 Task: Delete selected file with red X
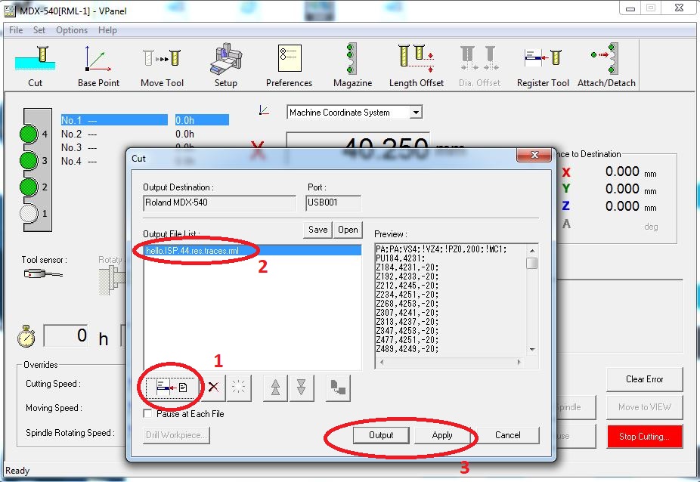(x=213, y=388)
